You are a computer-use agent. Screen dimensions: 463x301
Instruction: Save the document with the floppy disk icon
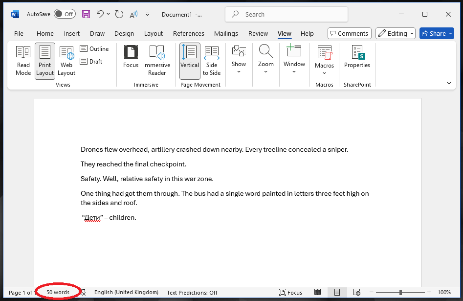coord(86,14)
